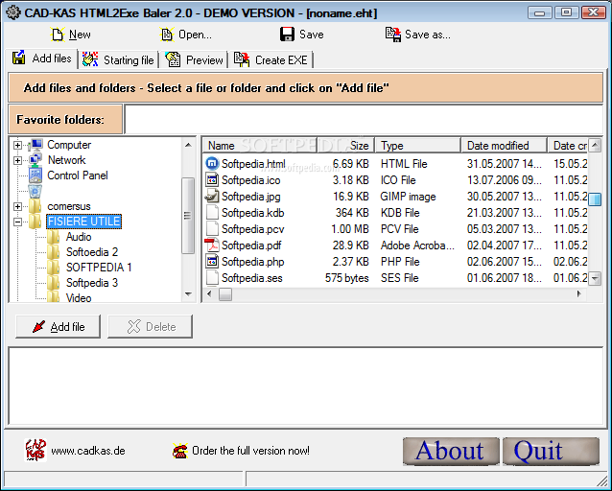Select the Softpedia.ses file name
The width and height of the screenshot is (612, 491).
(x=252, y=278)
